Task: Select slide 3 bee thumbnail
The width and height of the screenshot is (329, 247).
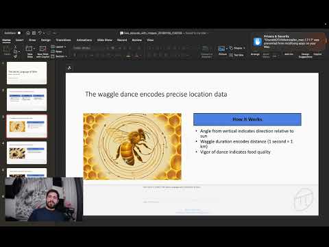Action: pyautogui.click(x=27, y=126)
